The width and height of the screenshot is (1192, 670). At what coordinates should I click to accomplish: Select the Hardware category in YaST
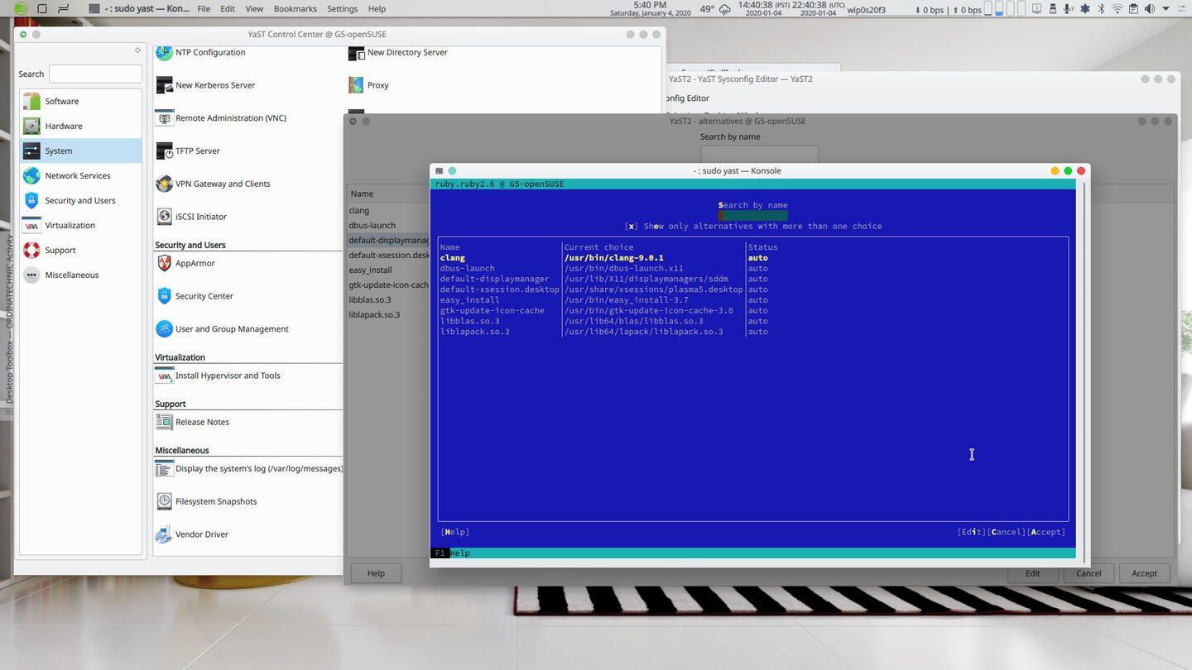pos(81,126)
